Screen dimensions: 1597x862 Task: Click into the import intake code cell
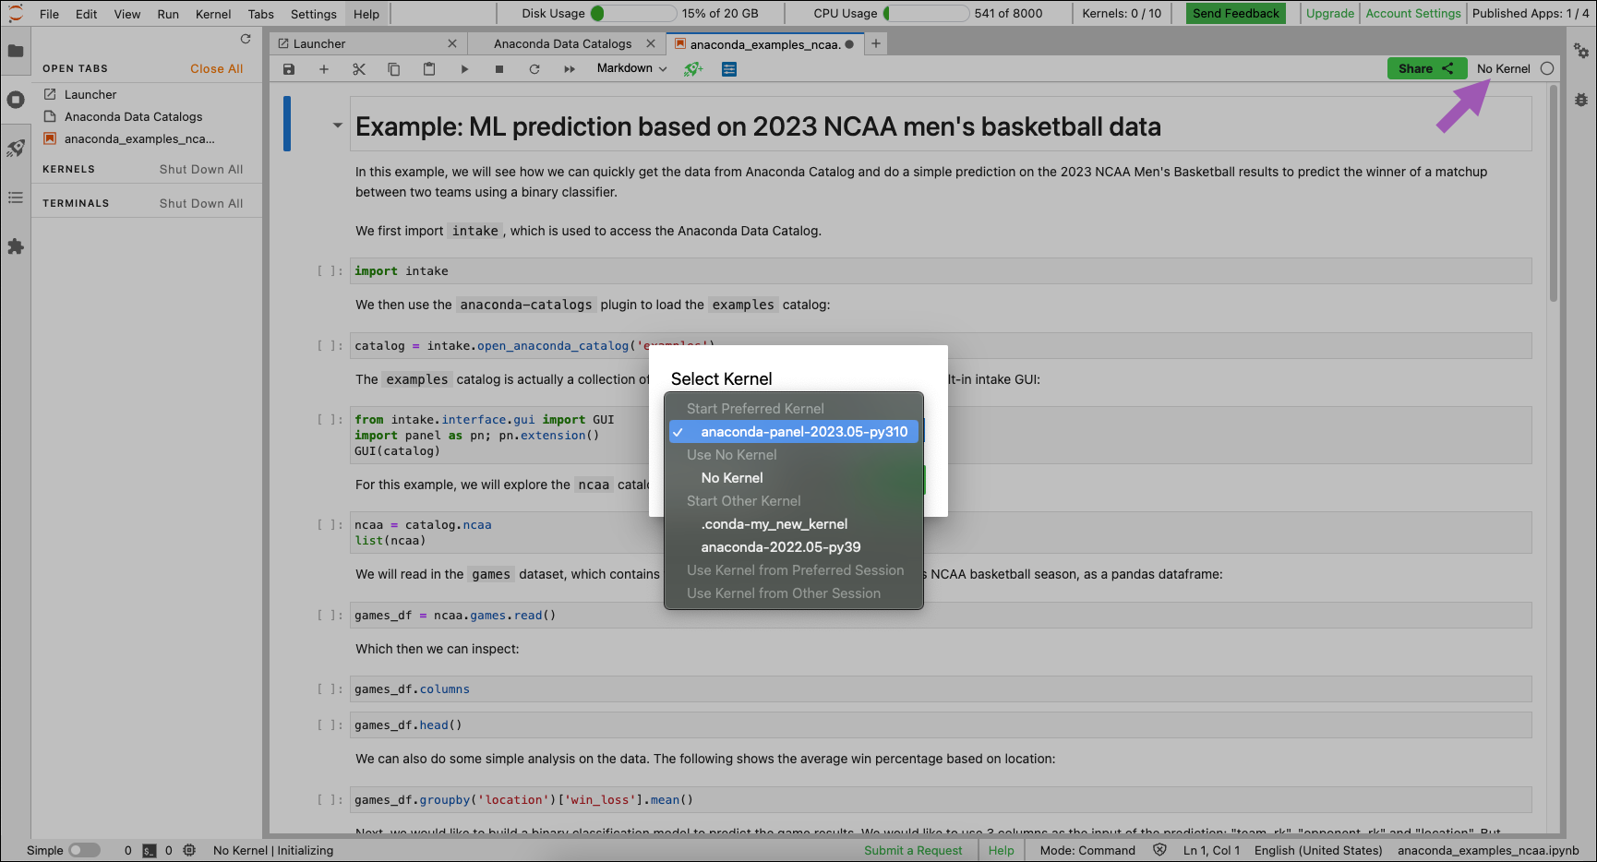point(941,271)
